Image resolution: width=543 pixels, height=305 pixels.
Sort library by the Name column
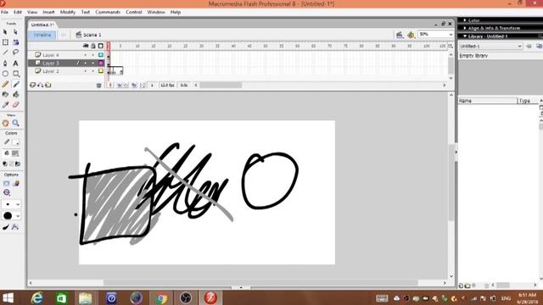click(487, 101)
